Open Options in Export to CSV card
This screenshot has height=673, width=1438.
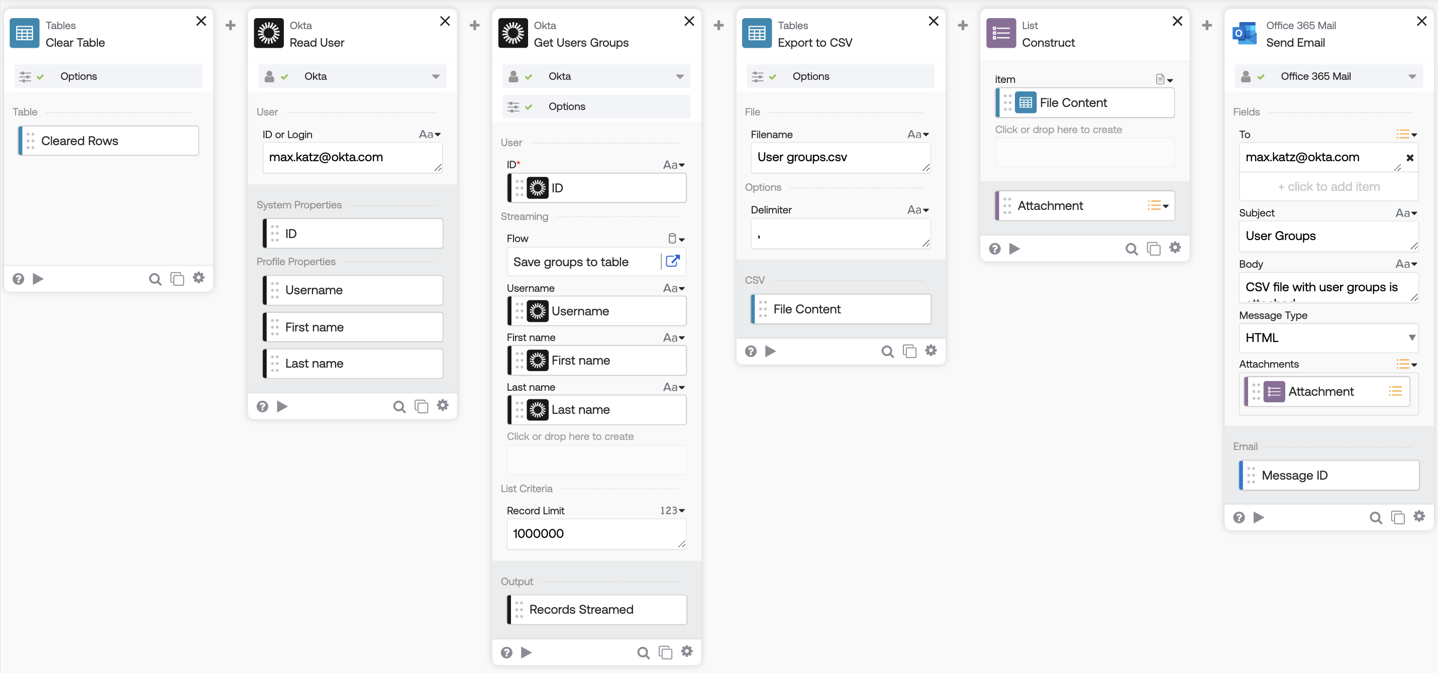coord(810,76)
